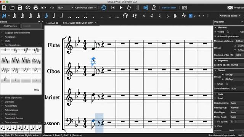The image size is (244, 137).
Task: Select voice 1
Action: (191, 16)
